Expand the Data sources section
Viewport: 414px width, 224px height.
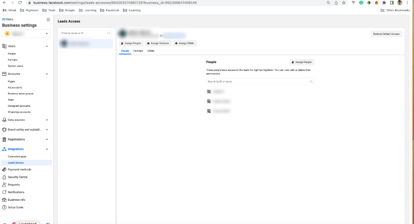click(47, 120)
